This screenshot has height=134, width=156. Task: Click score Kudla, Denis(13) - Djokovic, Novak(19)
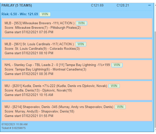[x=38, y=90]
